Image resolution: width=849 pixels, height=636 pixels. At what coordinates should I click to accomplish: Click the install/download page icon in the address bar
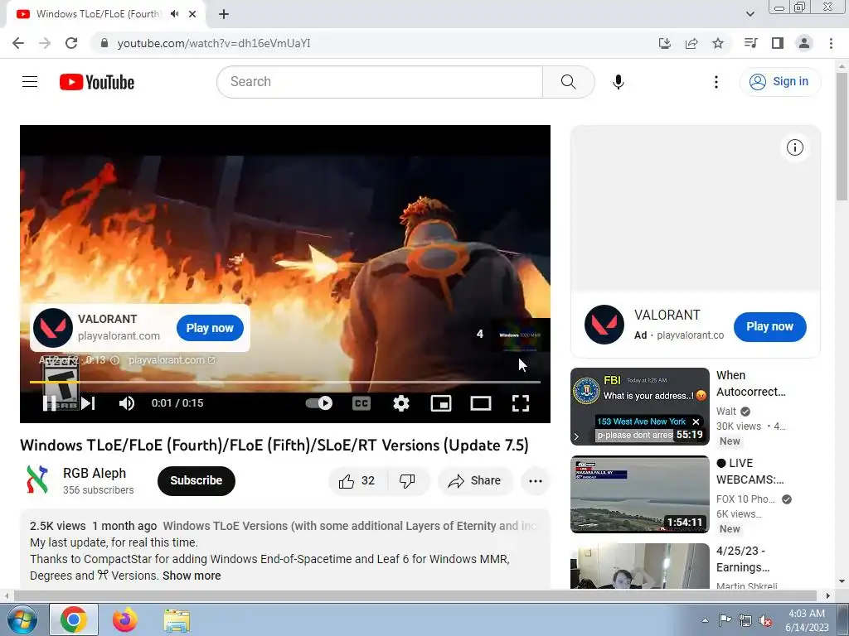click(664, 43)
